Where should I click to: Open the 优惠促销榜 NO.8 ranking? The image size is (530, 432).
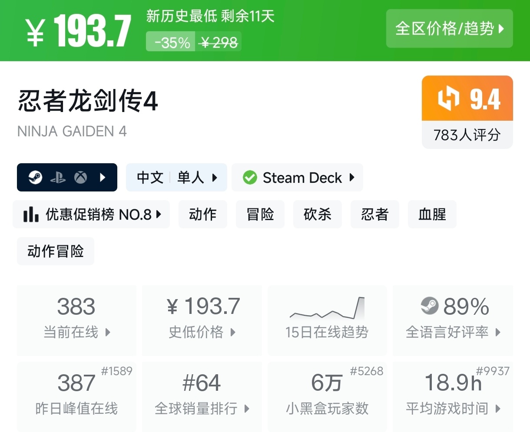coord(91,214)
